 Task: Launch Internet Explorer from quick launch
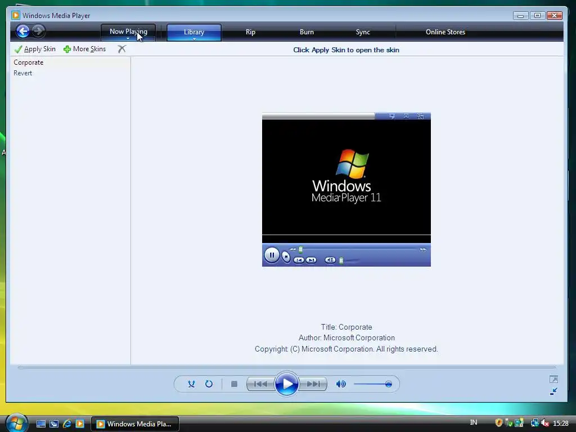(x=67, y=424)
